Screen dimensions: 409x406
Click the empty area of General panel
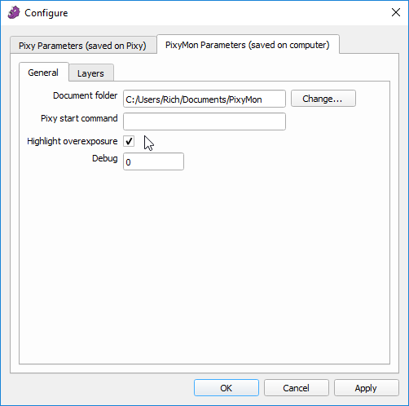click(204, 267)
